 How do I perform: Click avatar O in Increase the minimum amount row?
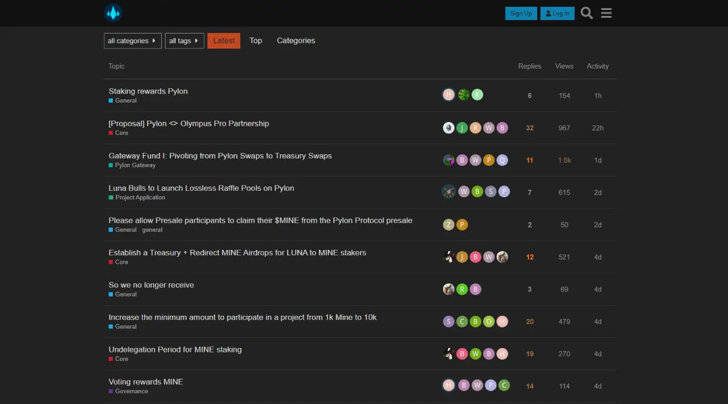click(x=489, y=322)
